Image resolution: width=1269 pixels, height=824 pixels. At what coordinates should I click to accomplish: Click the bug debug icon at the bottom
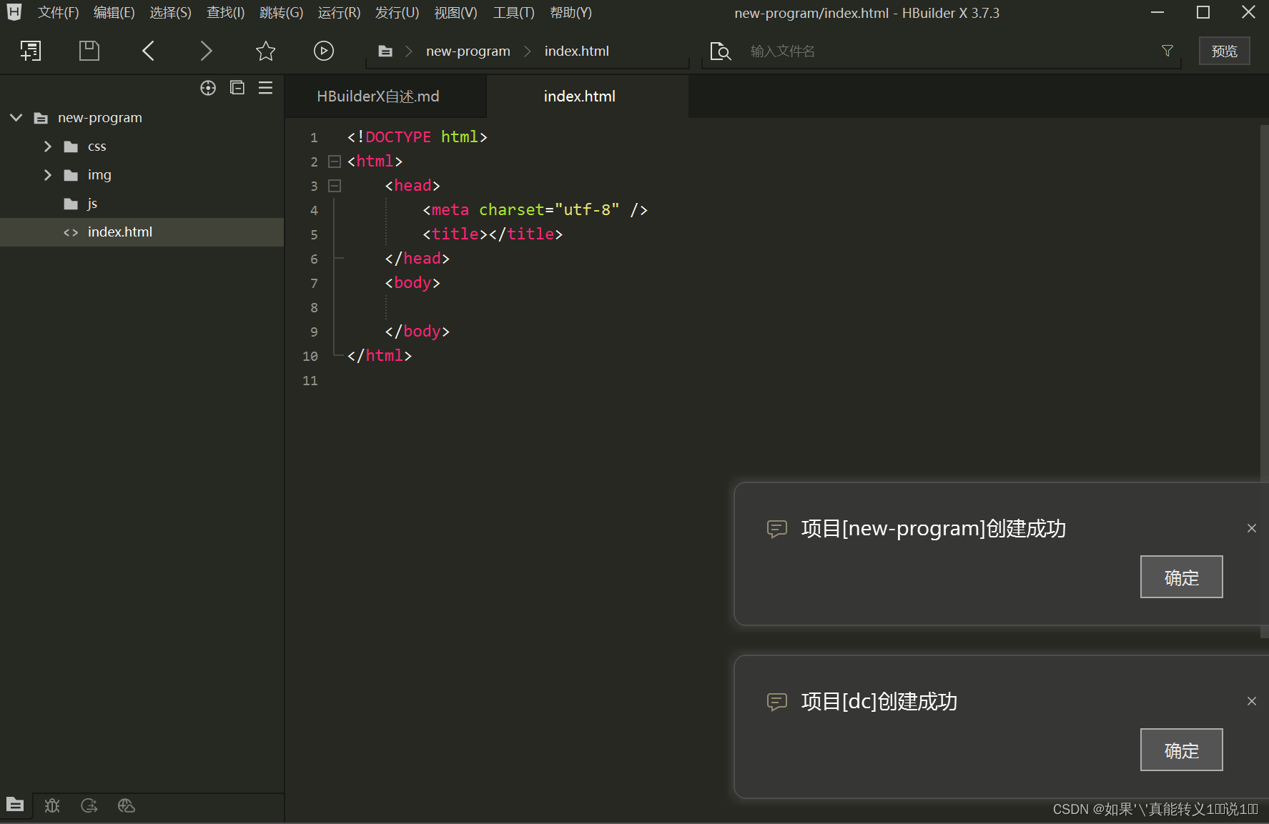(x=52, y=805)
